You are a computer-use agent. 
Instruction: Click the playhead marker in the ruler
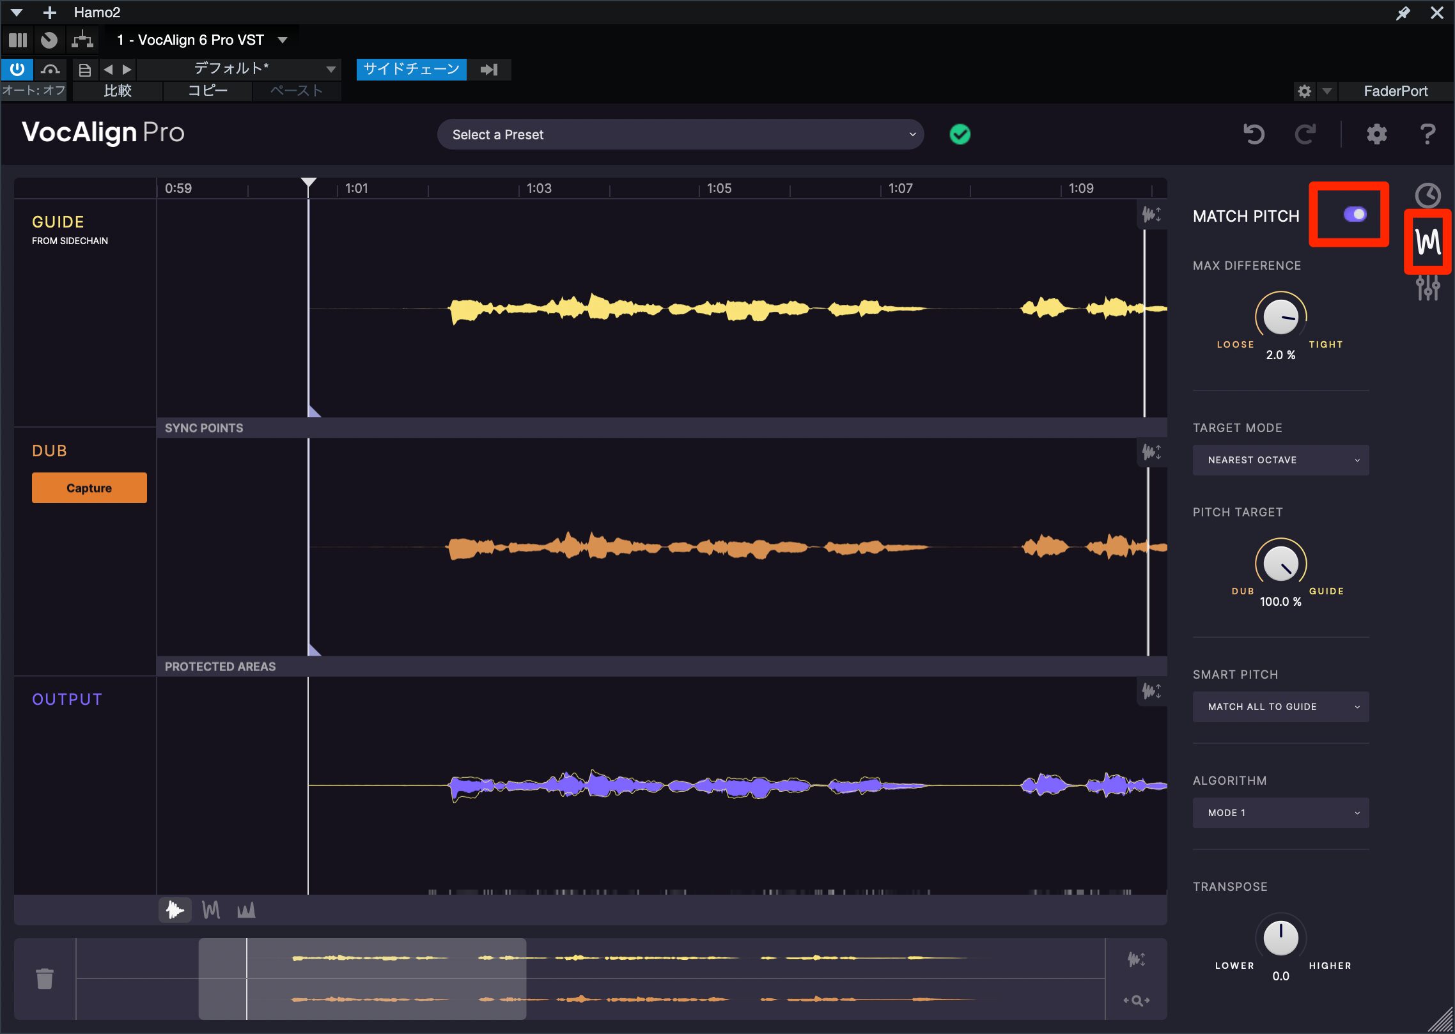point(309,184)
